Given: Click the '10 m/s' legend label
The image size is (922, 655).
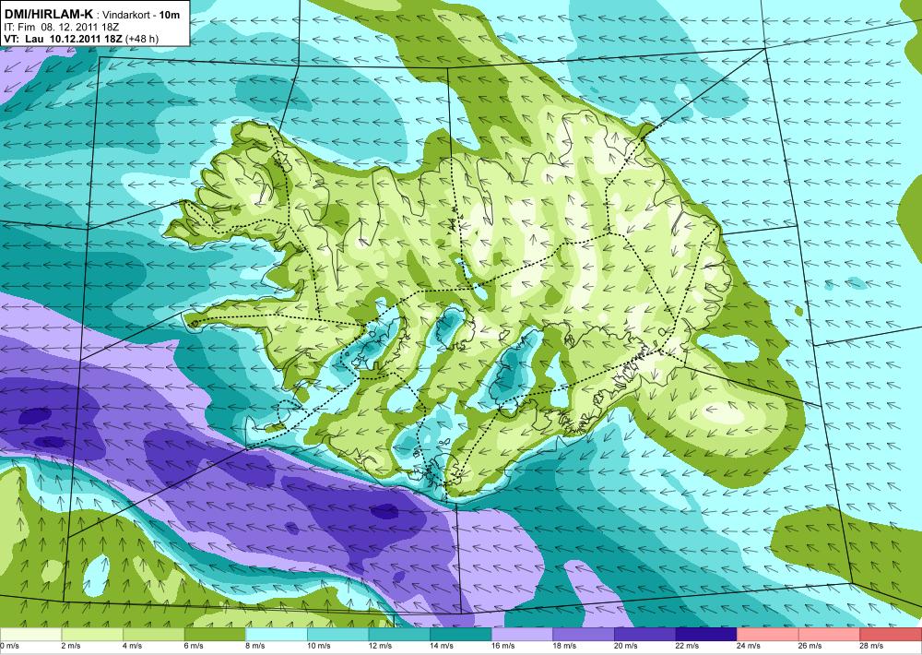Looking at the screenshot, I should click(x=319, y=646).
